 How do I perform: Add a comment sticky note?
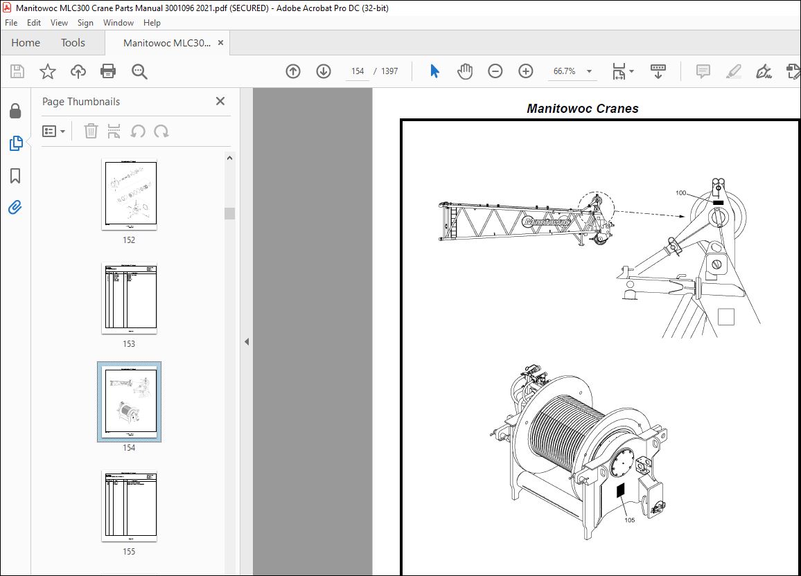pyautogui.click(x=703, y=71)
